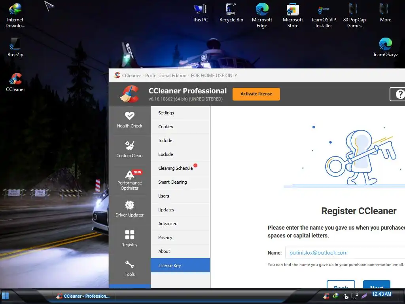
Task: Click the network tray icon
Action: coord(355,296)
